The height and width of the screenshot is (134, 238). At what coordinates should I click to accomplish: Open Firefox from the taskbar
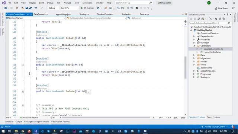[29, 131]
